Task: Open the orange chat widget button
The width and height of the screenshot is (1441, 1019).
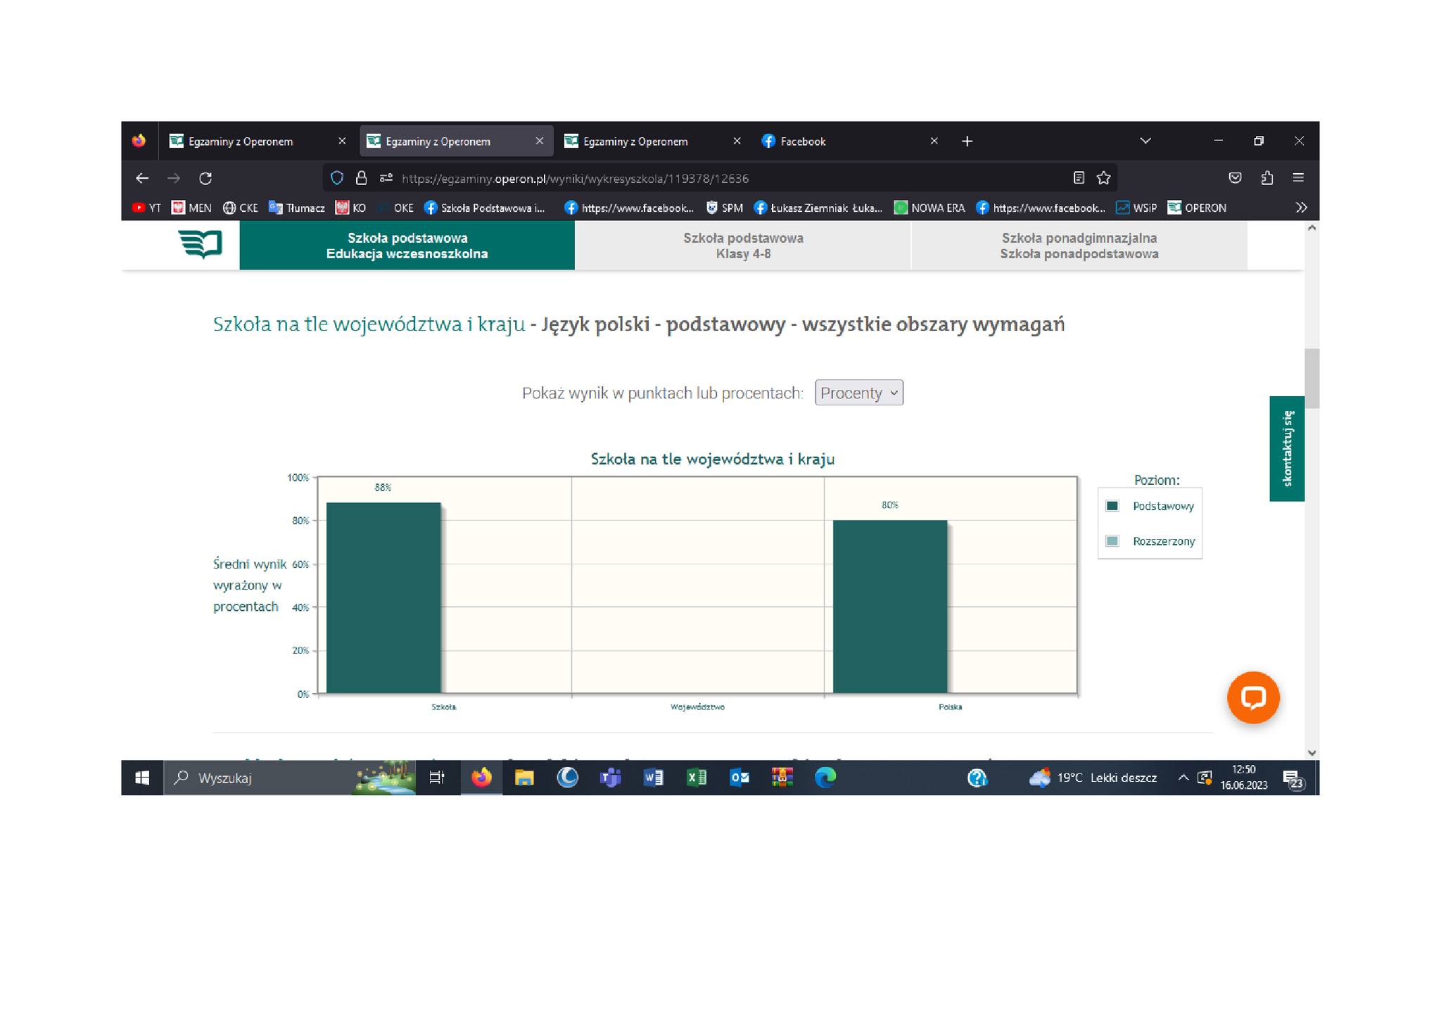Action: tap(1253, 697)
